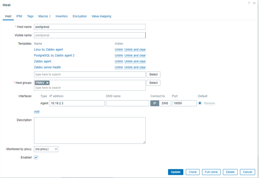
Task: Focus the IP address field
Action: click(x=77, y=103)
